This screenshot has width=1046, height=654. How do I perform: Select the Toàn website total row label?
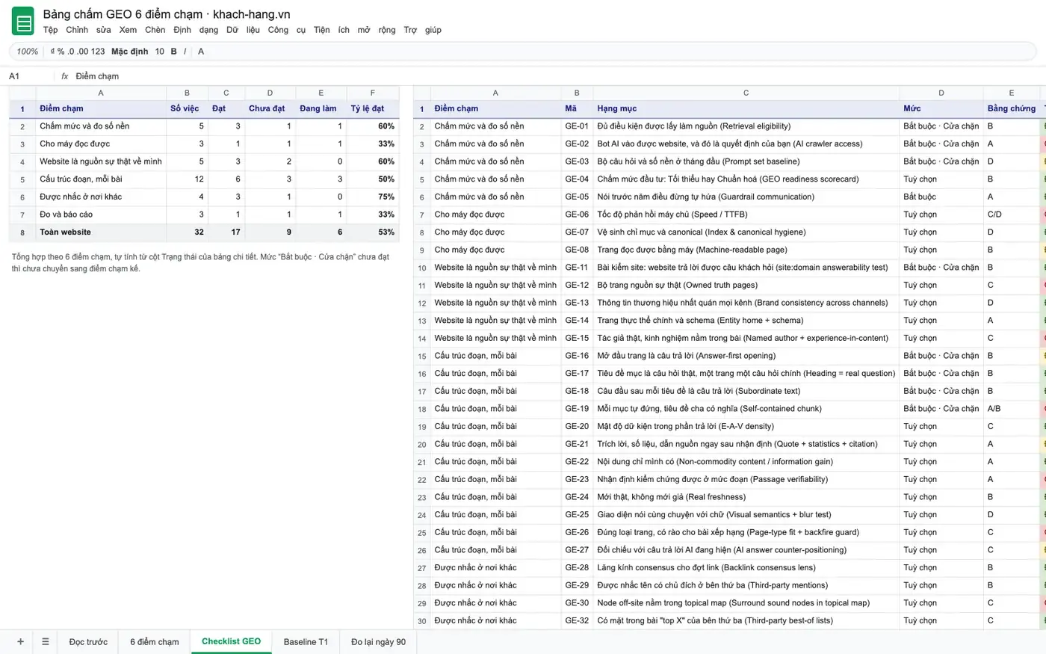pyautogui.click(x=101, y=232)
